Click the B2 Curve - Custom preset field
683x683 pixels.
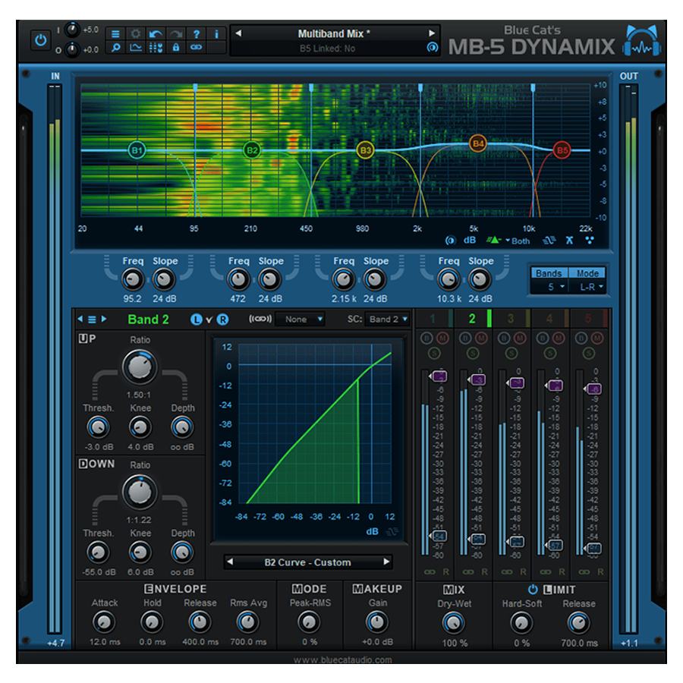(309, 562)
